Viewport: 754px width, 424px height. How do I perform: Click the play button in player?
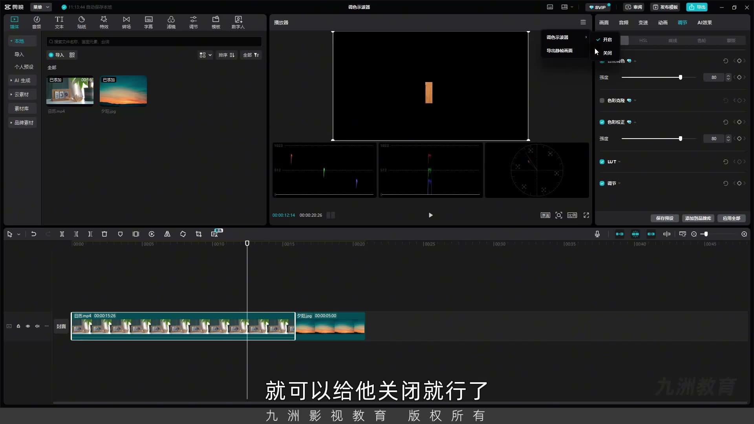click(x=430, y=215)
